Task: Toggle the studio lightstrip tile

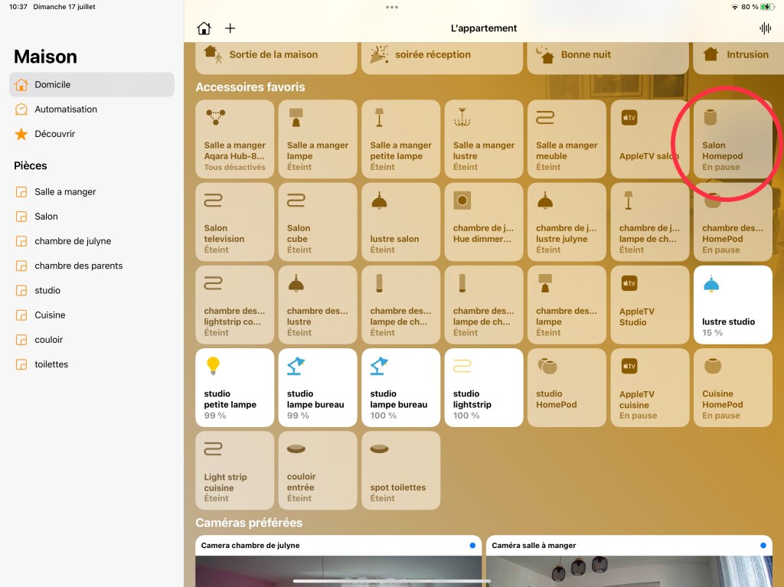Action: (x=483, y=387)
